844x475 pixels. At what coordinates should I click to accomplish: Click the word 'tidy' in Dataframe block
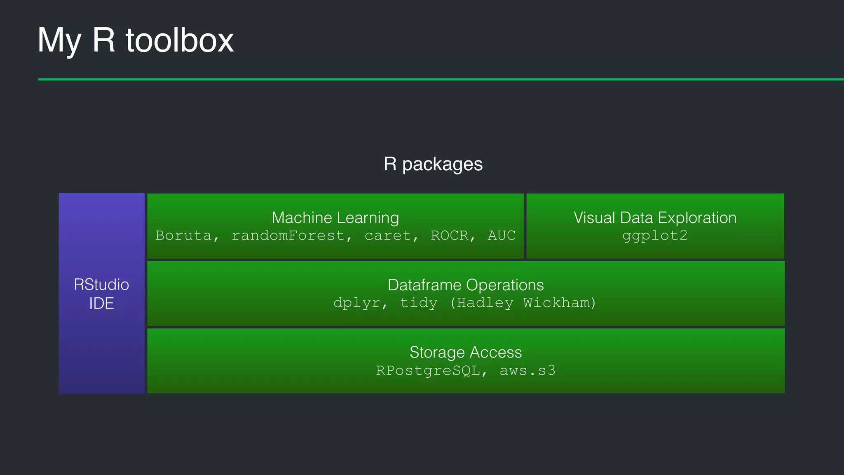coord(418,303)
